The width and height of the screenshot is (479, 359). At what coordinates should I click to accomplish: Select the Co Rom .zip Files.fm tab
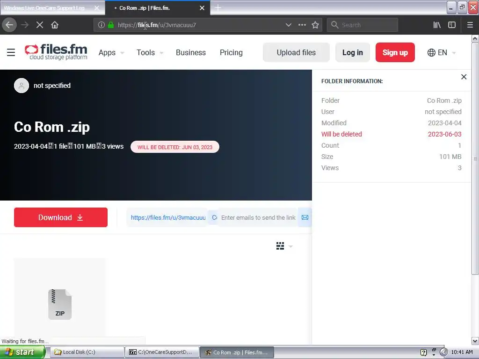click(x=158, y=8)
